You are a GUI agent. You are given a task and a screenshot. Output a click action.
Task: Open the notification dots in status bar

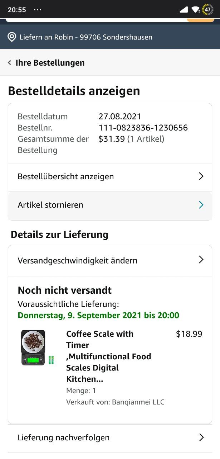pos(38,10)
